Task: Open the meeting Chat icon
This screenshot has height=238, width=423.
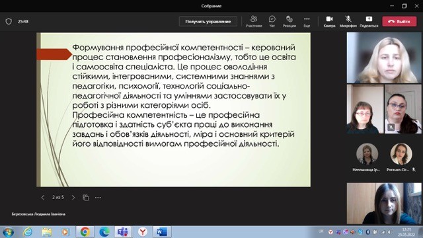Action: click(272, 21)
